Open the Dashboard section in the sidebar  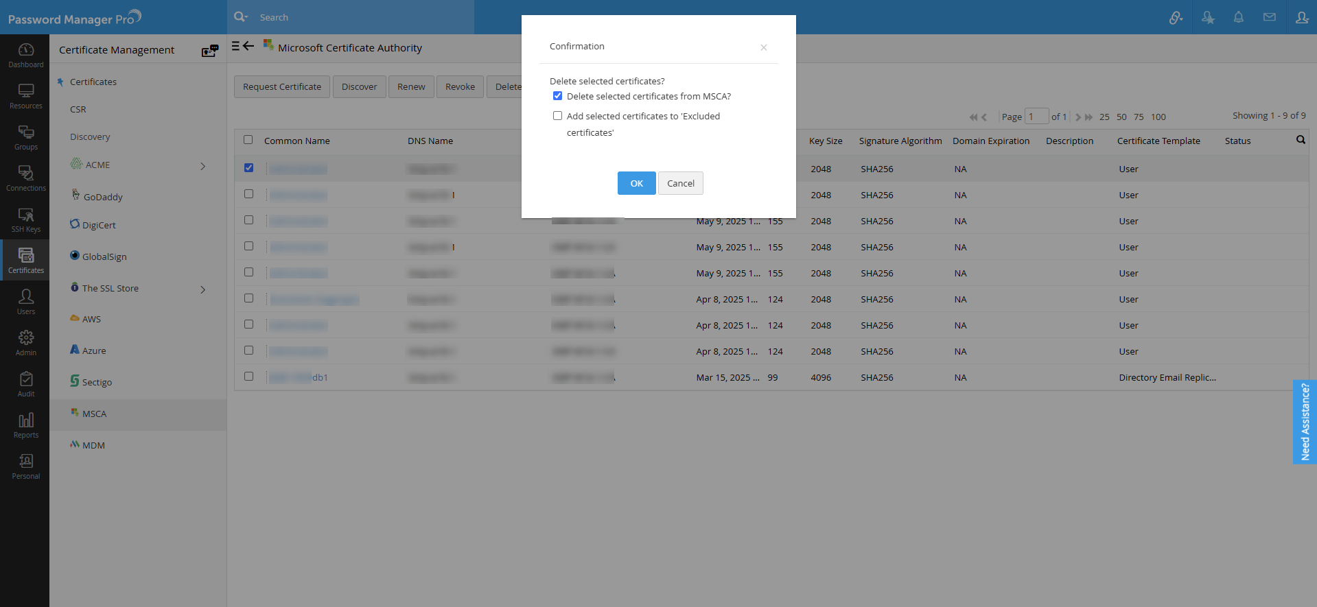point(25,55)
